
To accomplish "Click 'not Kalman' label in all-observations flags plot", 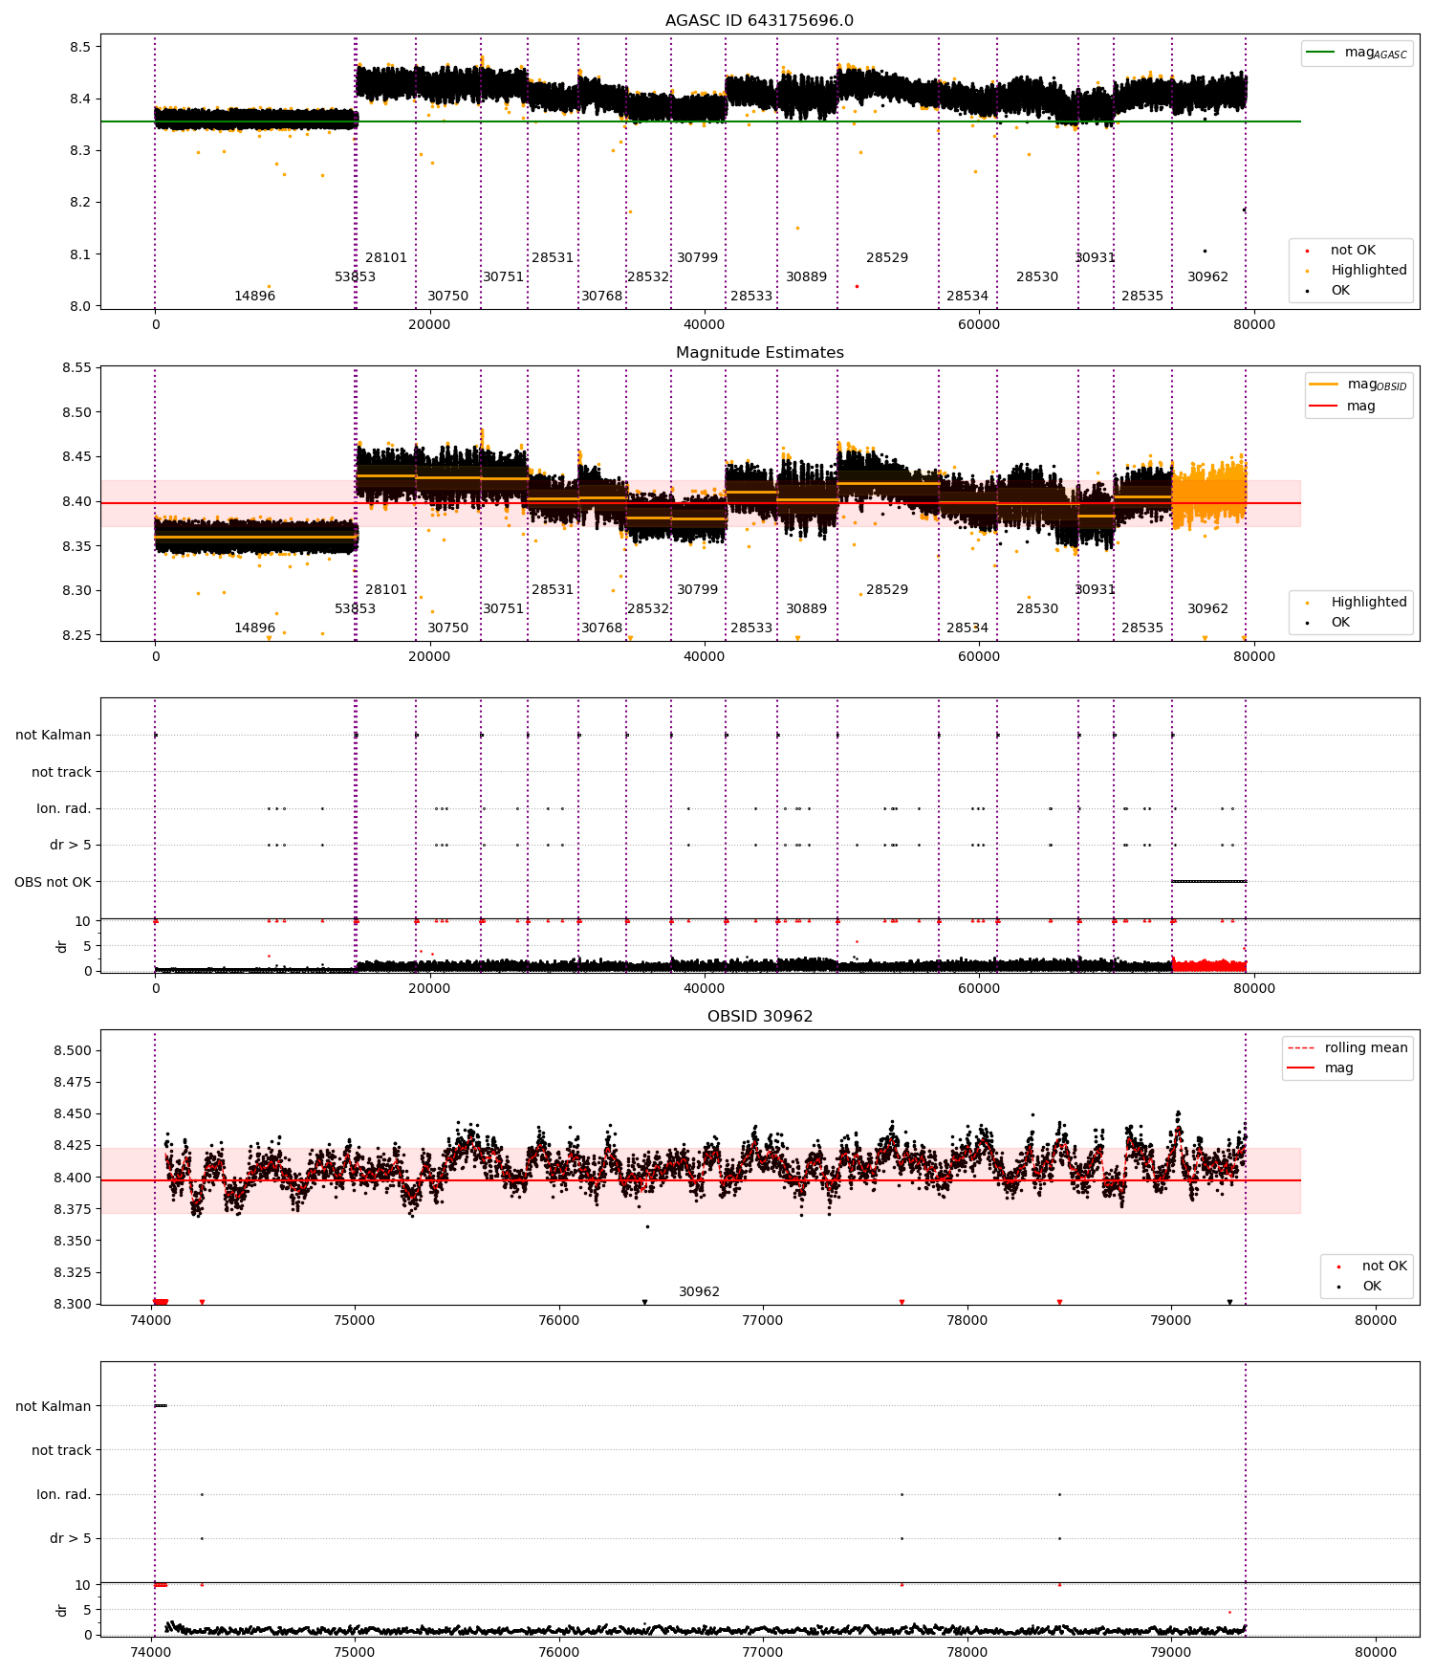I will (x=54, y=736).
